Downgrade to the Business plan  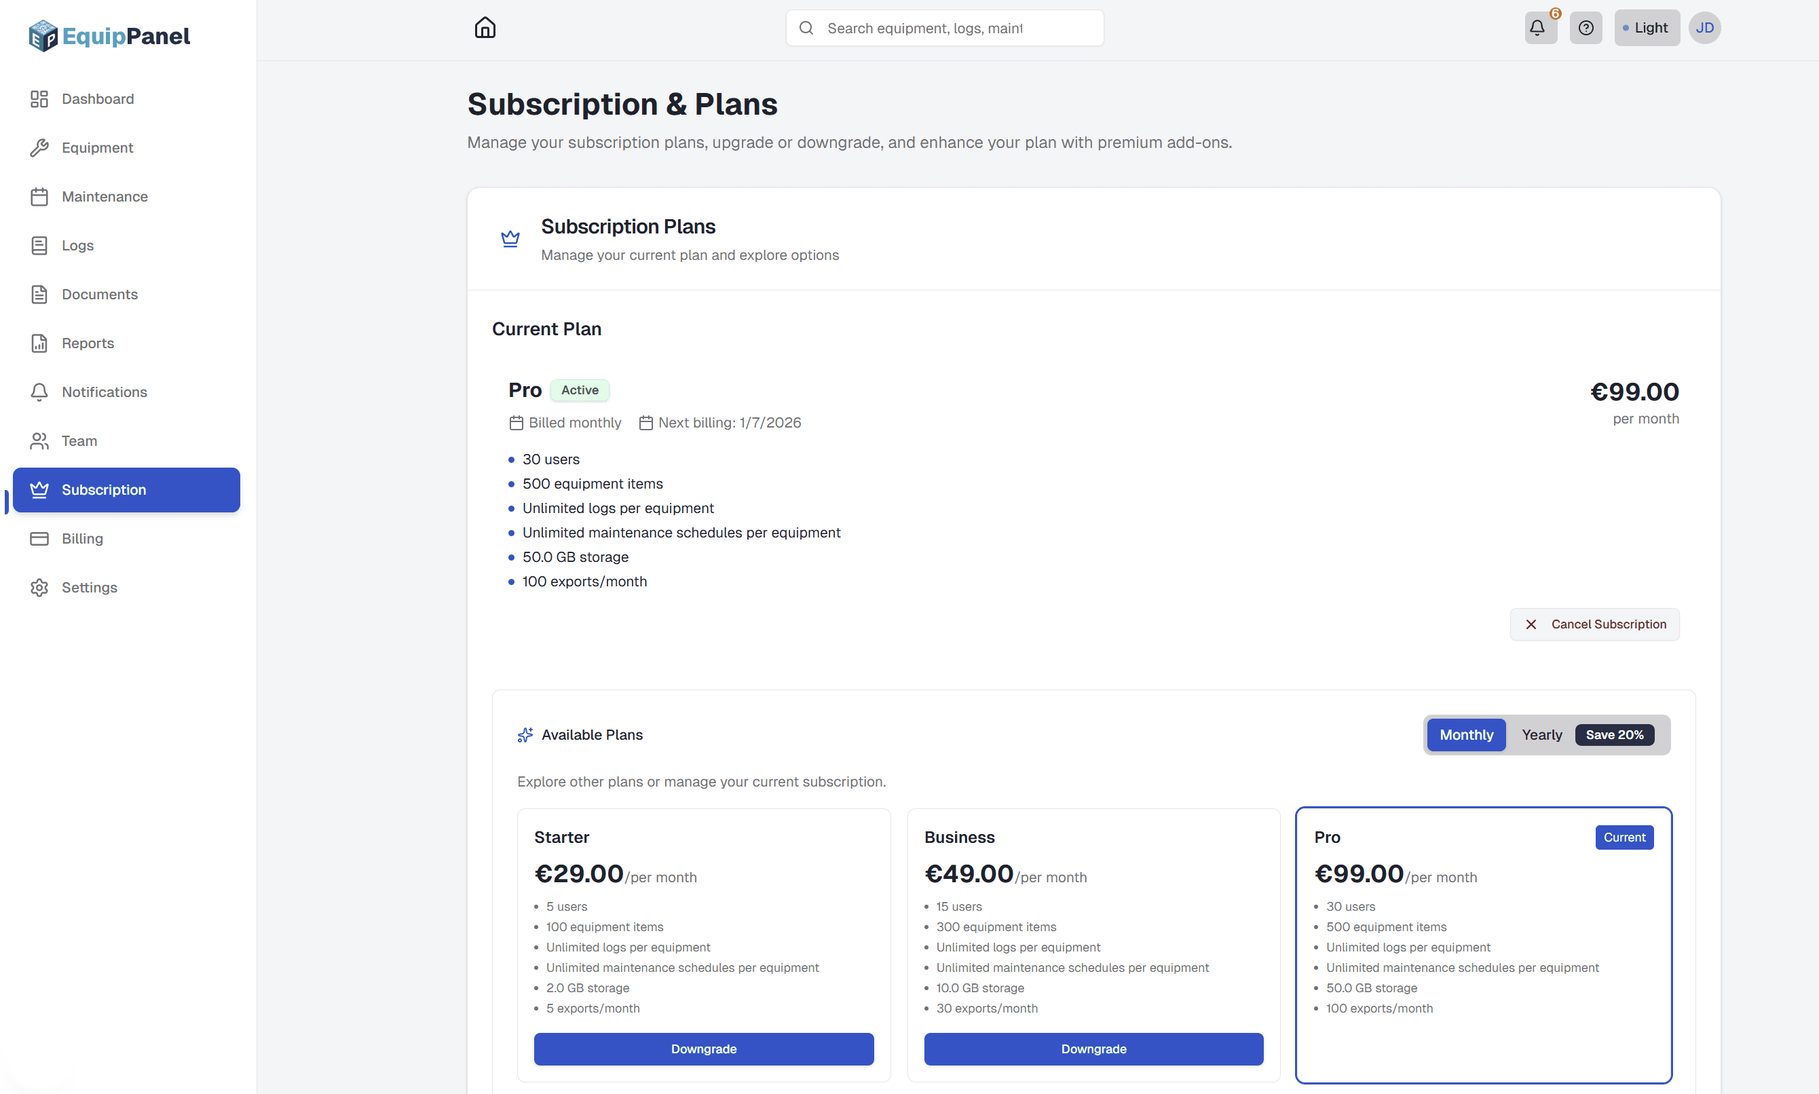coord(1093,1049)
